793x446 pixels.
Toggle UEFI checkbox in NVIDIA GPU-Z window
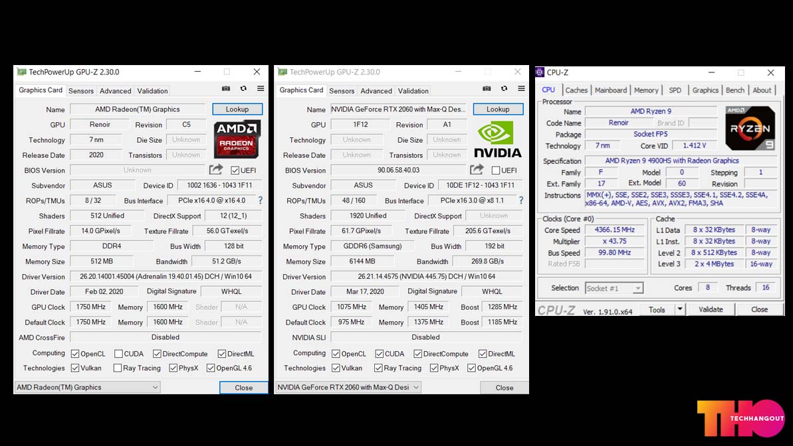[x=496, y=170]
